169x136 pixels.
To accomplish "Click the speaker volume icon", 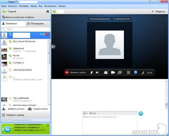I will click(97, 72).
